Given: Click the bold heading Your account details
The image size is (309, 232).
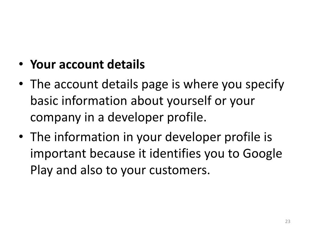Looking at the screenshot, I should (88, 64).
